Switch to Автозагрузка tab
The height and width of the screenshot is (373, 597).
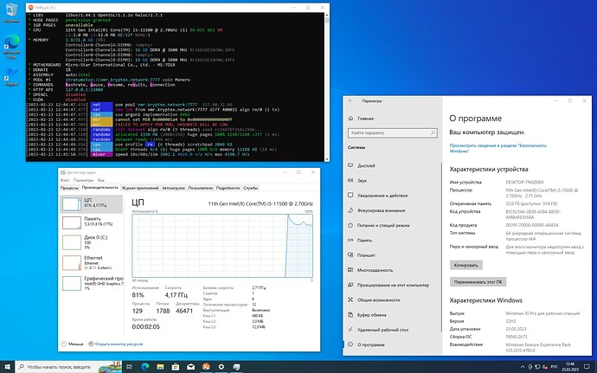(174, 188)
